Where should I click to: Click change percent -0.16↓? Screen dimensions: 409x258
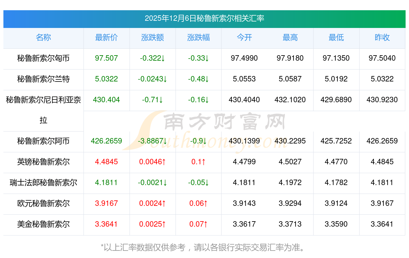point(198,100)
